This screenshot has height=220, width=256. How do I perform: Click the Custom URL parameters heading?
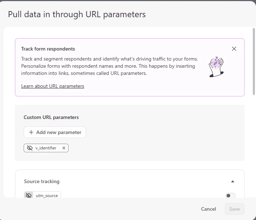pyautogui.click(x=51, y=117)
